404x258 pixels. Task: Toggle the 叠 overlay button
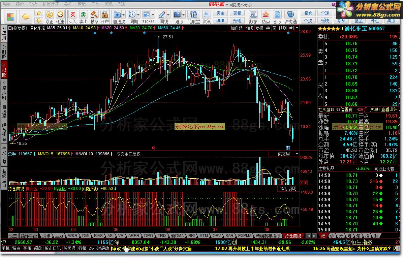268,28
